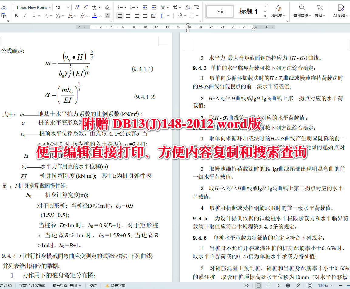
Task: Switch to web layout globe icon
Action: tap(288, 285)
